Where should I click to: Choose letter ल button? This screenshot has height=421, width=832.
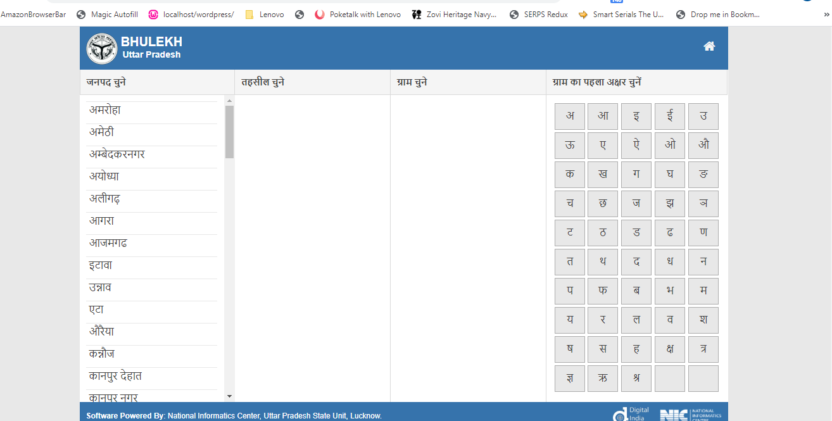tap(636, 320)
